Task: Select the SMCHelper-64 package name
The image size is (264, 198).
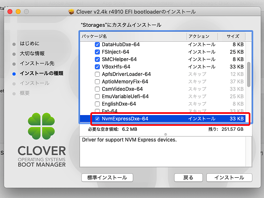Action: tap(119, 59)
